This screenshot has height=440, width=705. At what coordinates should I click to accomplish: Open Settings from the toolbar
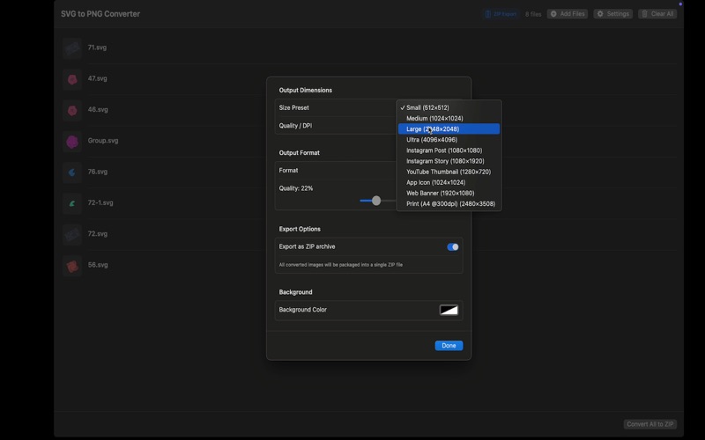pos(612,14)
